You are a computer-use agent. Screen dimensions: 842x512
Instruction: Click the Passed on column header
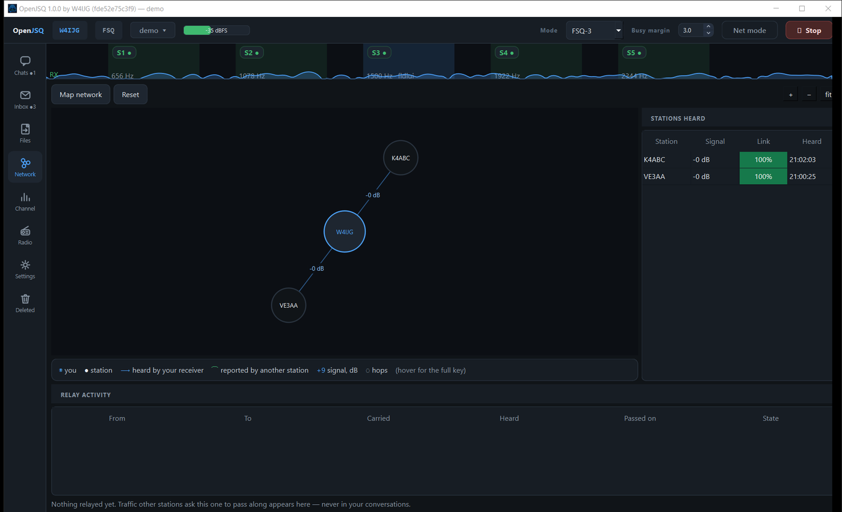click(640, 418)
